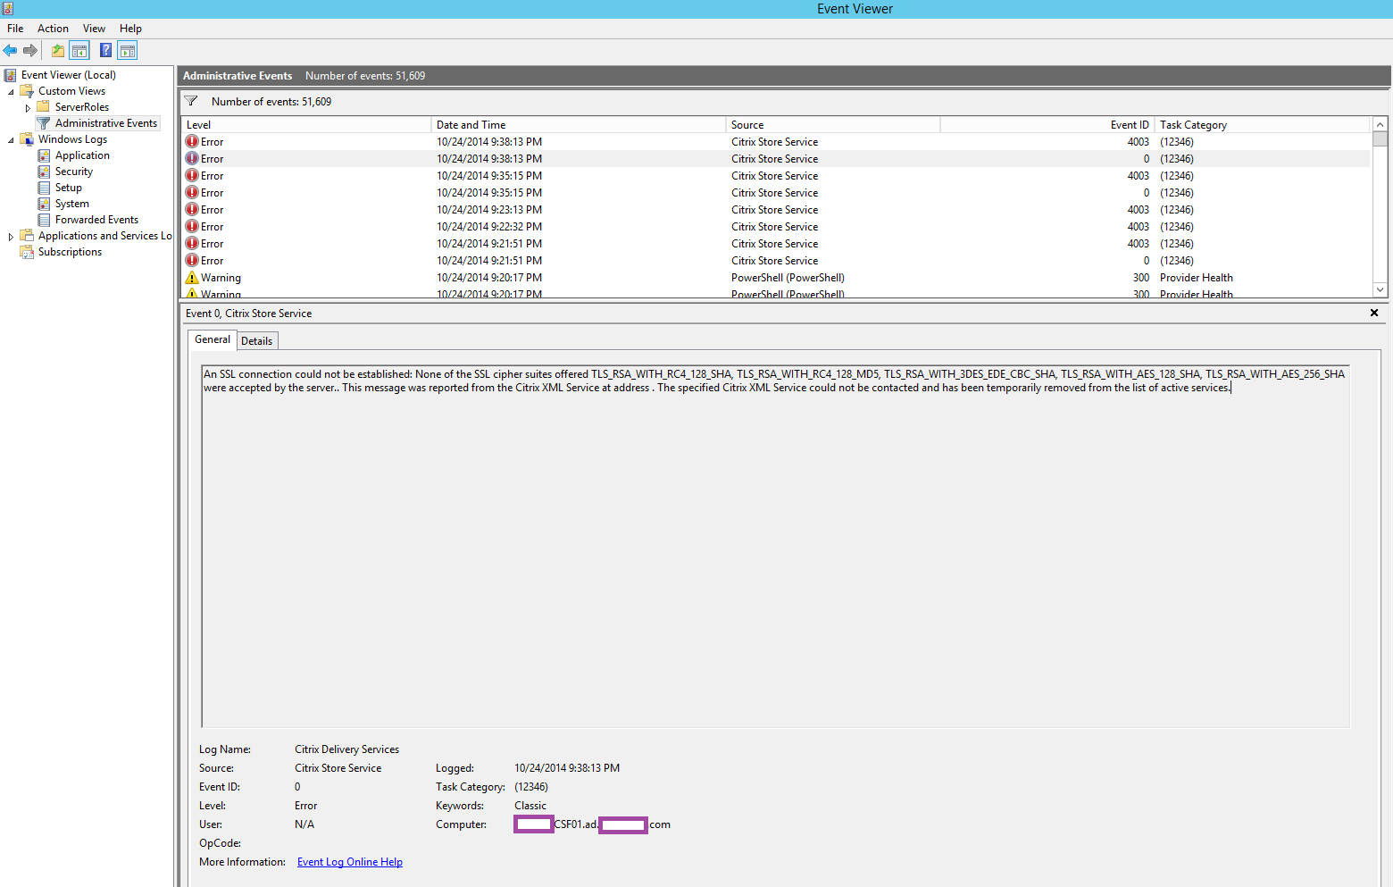Sort events by the Date and Time column header
The image size is (1393, 887).
point(579,125)
